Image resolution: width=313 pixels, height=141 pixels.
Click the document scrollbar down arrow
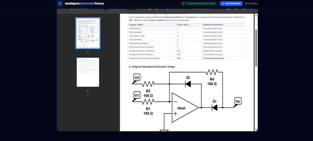[256, 129]
